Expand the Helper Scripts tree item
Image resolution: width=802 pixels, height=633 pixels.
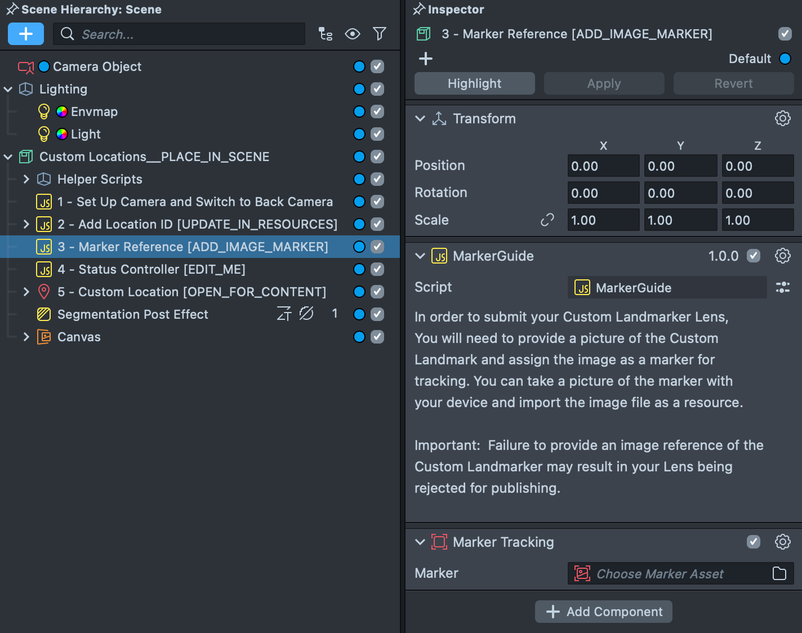(x=26, y=179)
